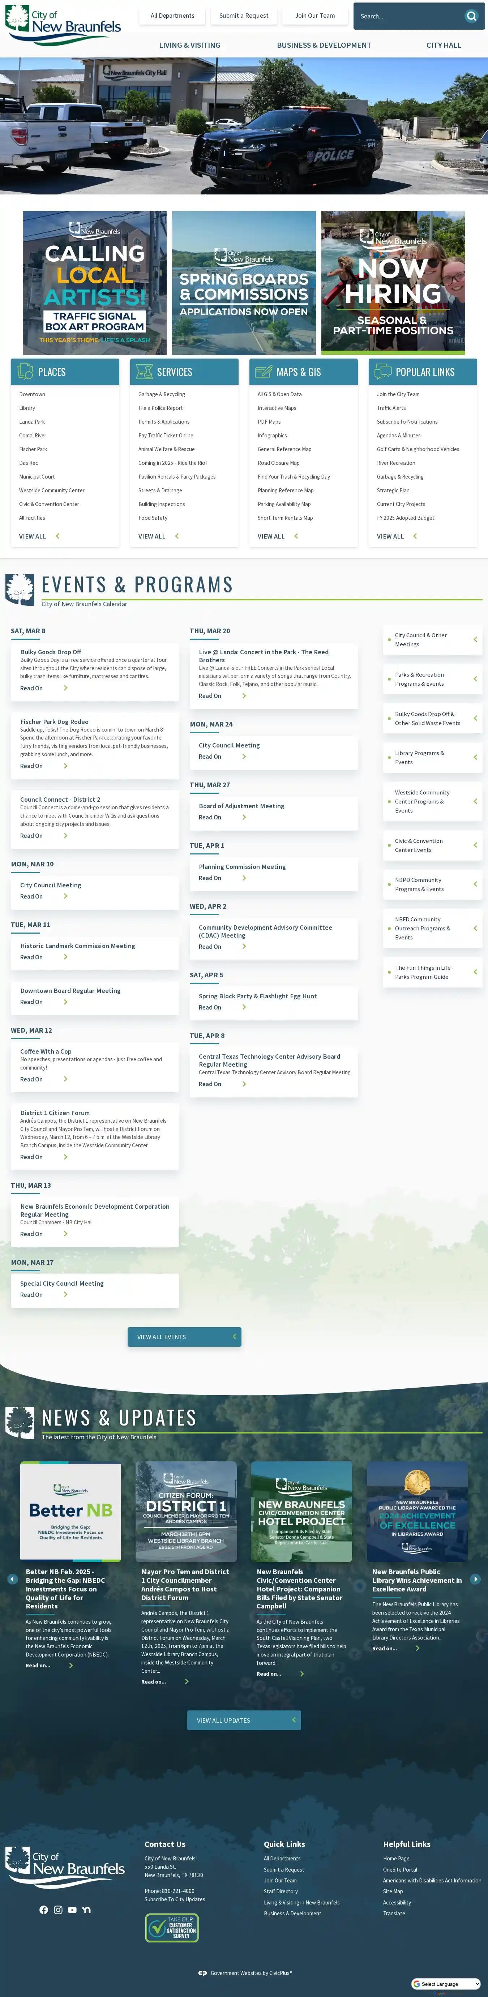Open Spring Boards & Commissions banner

(244, 283)
